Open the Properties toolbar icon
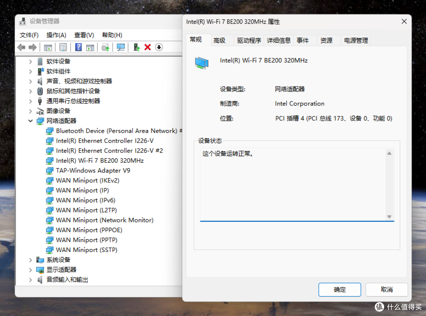This screenshot has height=316, width=426. [x=63, y=47]
